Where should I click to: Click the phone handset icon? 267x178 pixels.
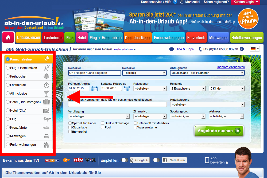200,49
